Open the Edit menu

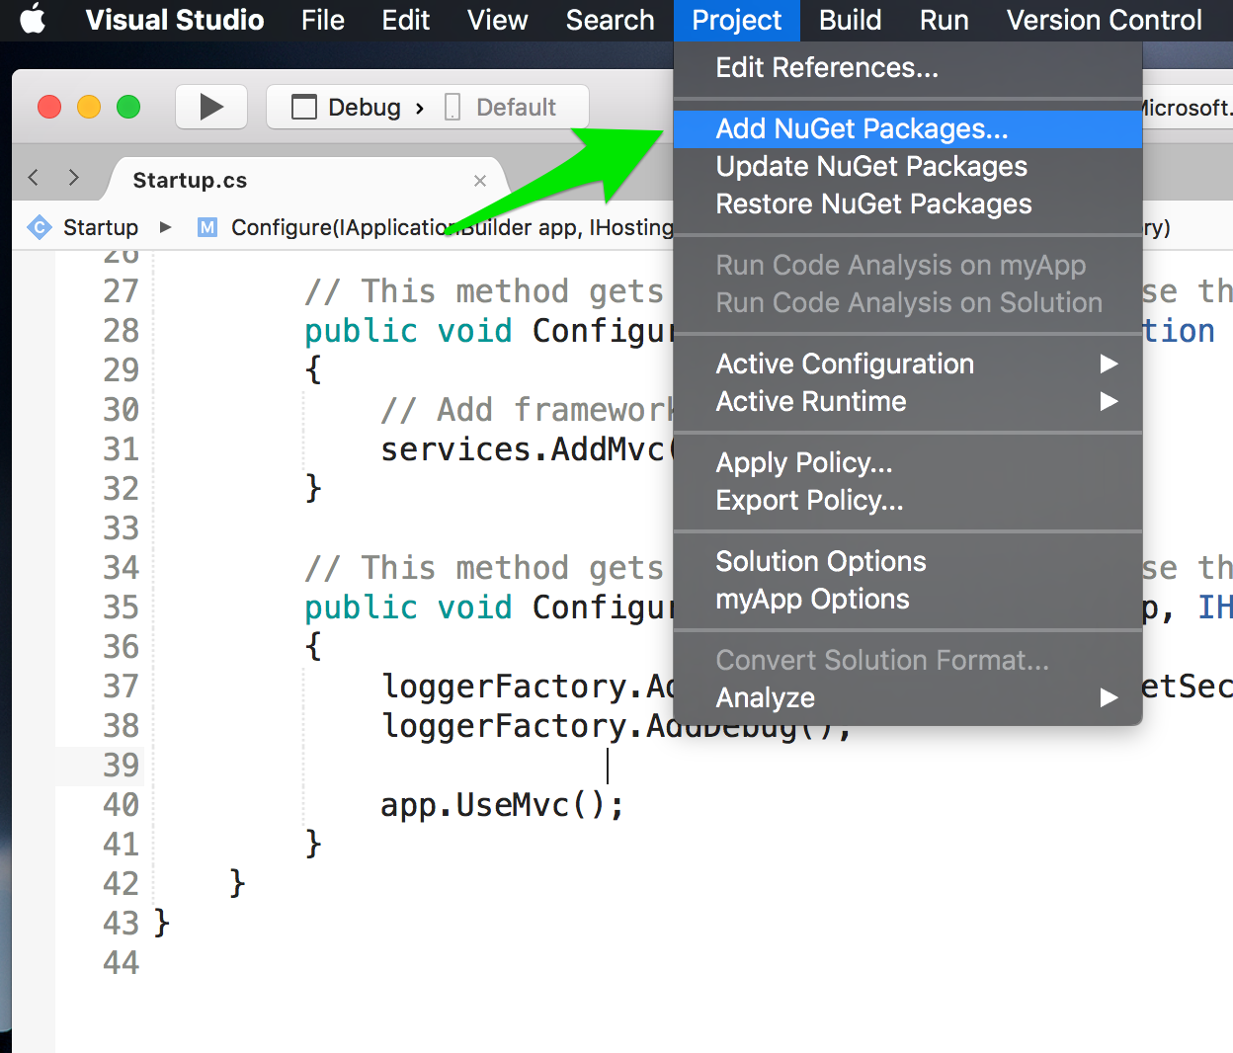click(405, 20)
